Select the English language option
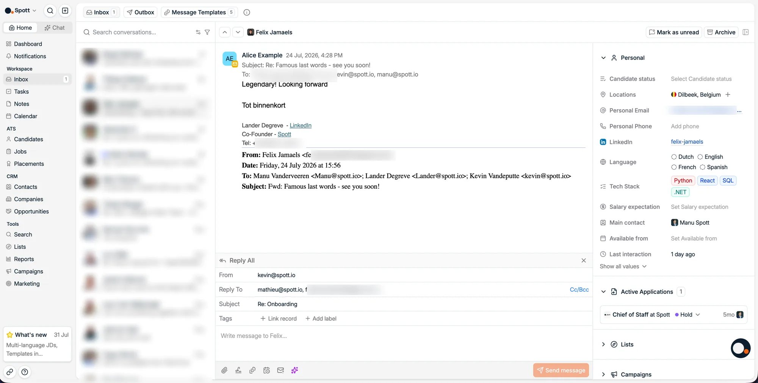The image size is (758, 383). point(710,157)
